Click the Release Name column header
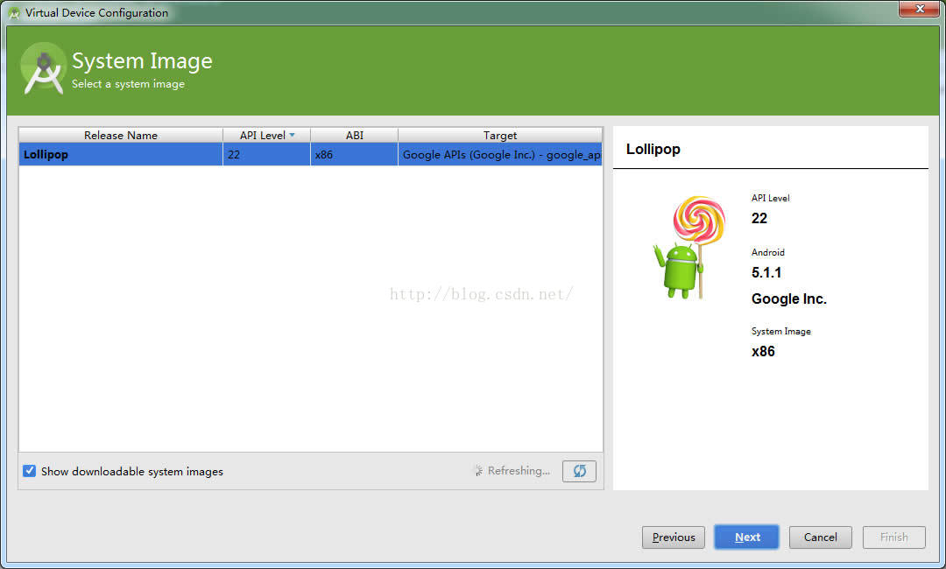This screenshot has height=569, width=946. click(x=121, y=135)
